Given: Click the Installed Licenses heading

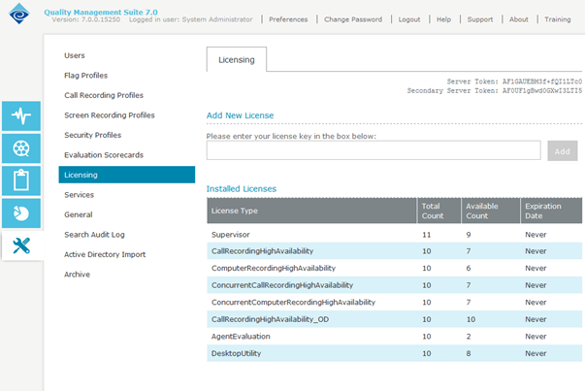Looking at the screenshot, I should click(x=242, y=189).
